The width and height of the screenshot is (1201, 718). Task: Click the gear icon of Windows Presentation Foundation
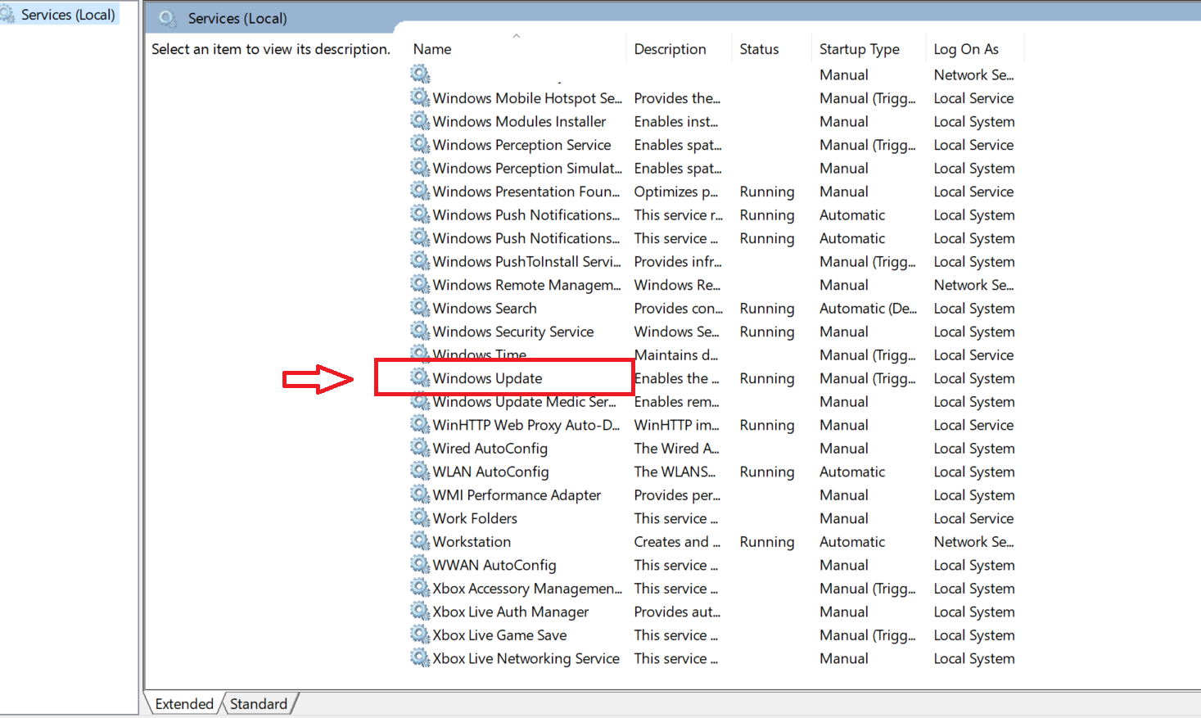(420, 191)
